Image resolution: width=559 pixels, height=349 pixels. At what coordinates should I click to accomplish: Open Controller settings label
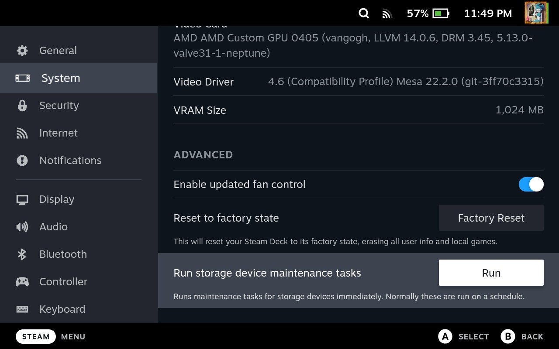63,282
